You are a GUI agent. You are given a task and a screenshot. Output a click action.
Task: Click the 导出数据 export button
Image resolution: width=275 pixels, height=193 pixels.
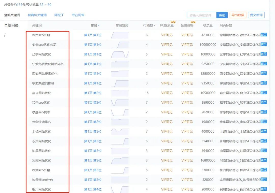point(238,15)
